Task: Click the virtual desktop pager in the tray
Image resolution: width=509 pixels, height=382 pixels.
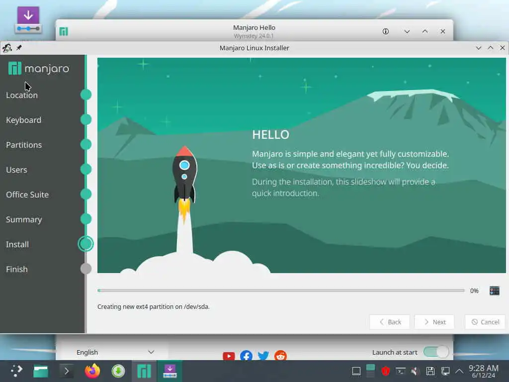Action: [370, 371]
